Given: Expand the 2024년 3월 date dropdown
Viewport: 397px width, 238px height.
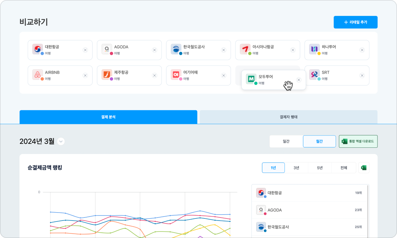Looking at the screenshot, I should [61, 141].
